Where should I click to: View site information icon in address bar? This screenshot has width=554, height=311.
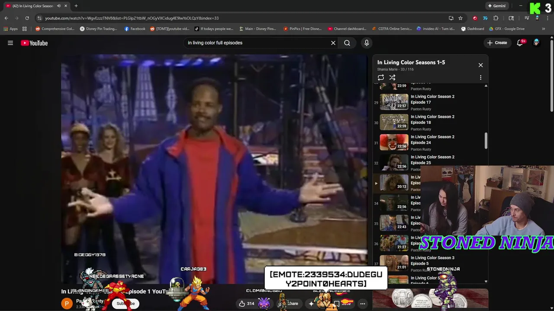point(39,18)
